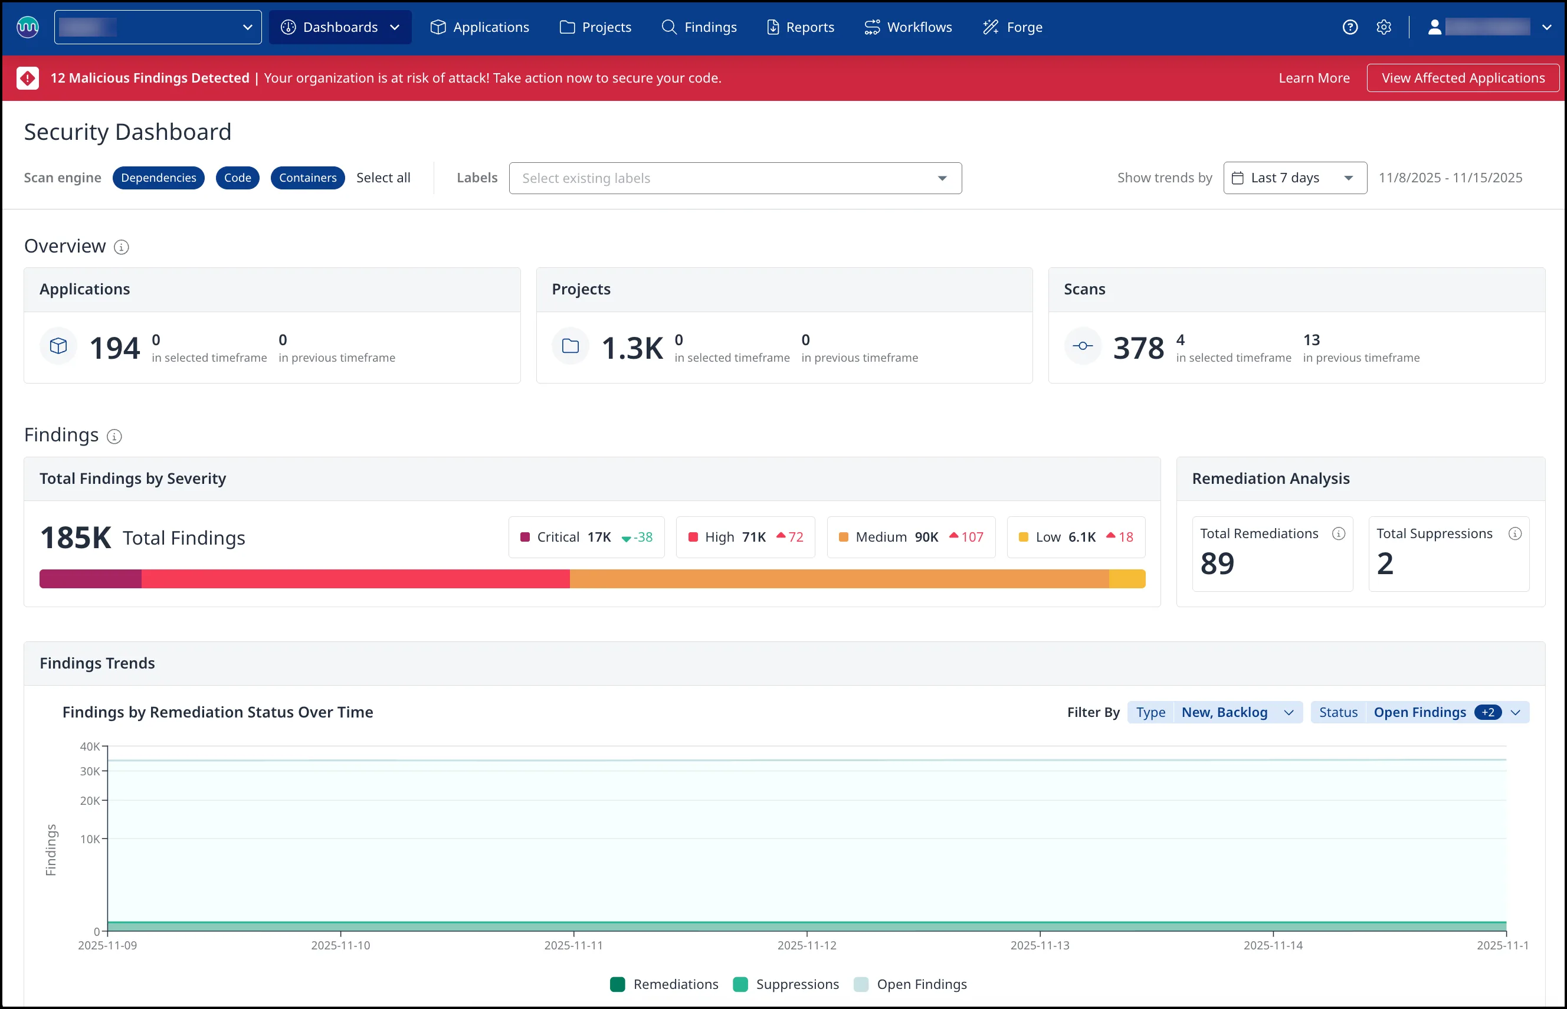Click the malicious findings alert warning icon

point(28,77)
